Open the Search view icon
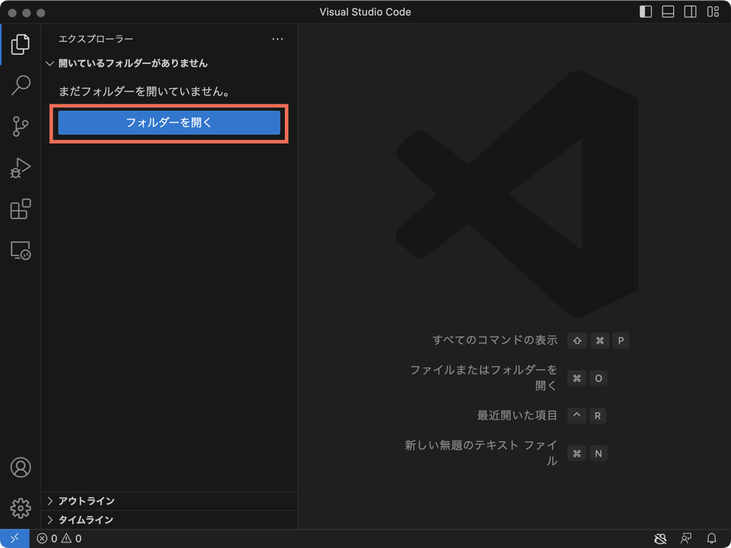Screen dimensions: 731x548 [x=21, y=85]
